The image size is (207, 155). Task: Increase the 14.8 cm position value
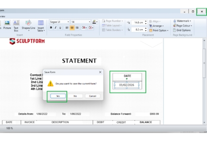tap(146, 22)
